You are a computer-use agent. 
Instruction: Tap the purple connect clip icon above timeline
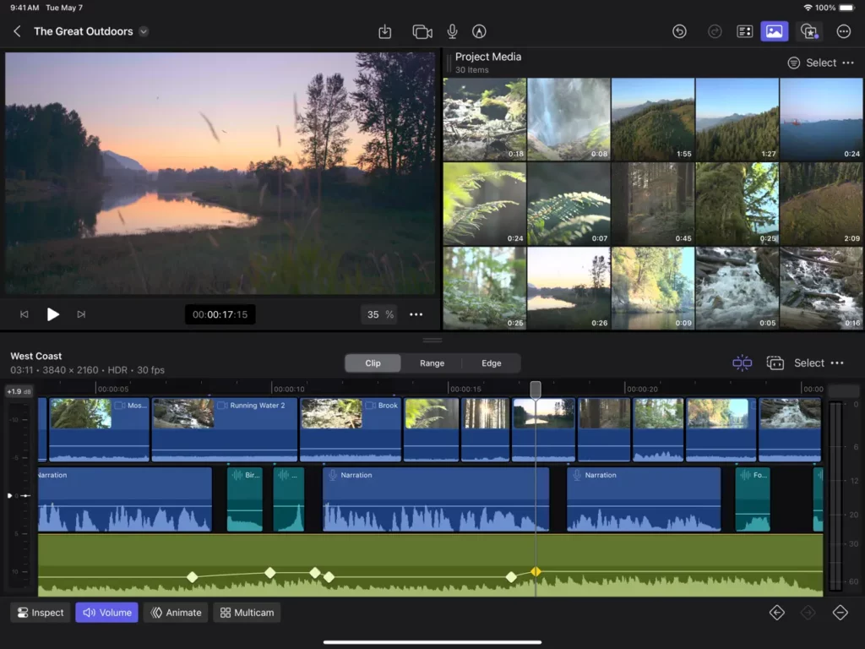[x=742, y=363]
